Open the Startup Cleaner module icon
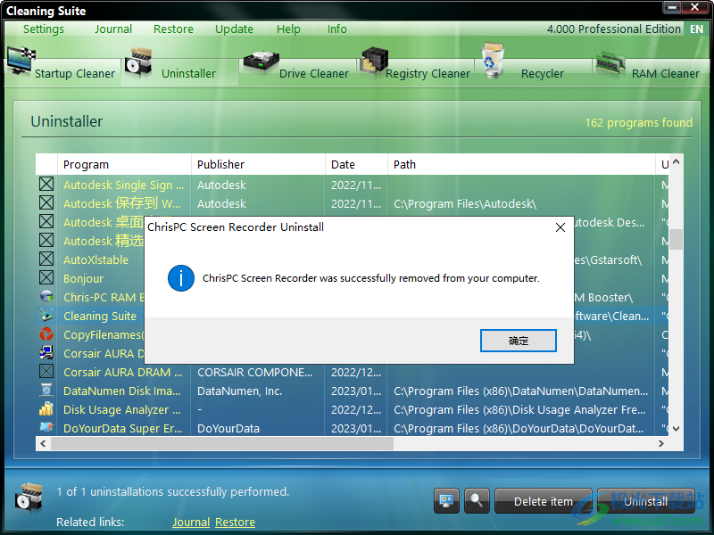This screenshot has height=535, width=714. coord(21,61)
